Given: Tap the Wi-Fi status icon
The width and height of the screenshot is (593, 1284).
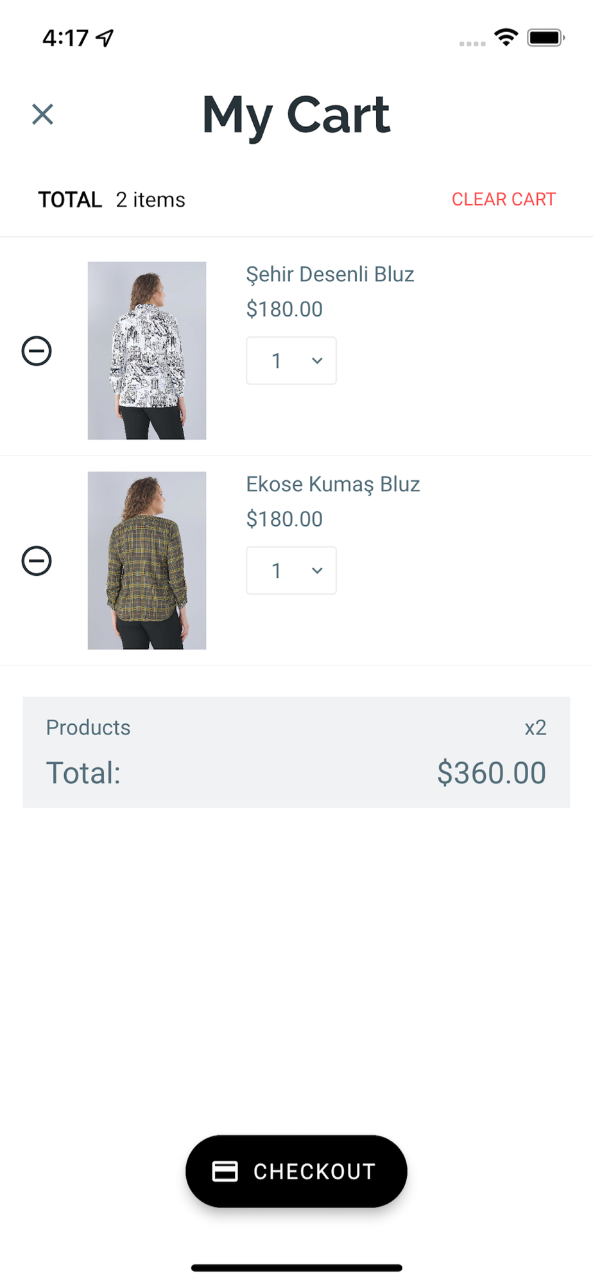Looking at the screenshot, I should click(x=506, y=37).
